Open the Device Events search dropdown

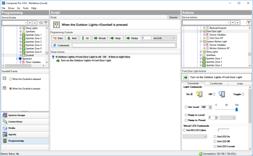pos(26,23)
